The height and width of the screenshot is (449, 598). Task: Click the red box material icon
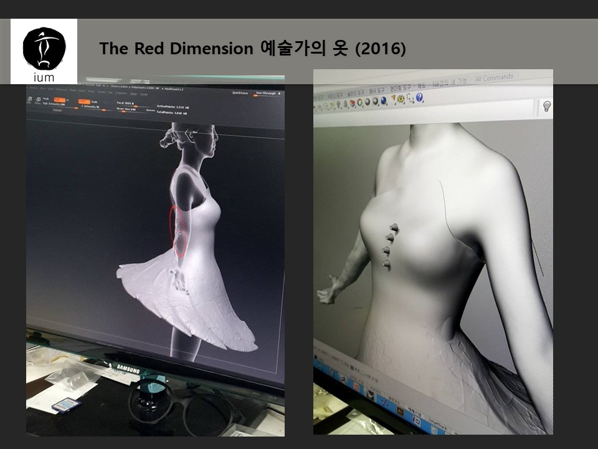(353, 104)
